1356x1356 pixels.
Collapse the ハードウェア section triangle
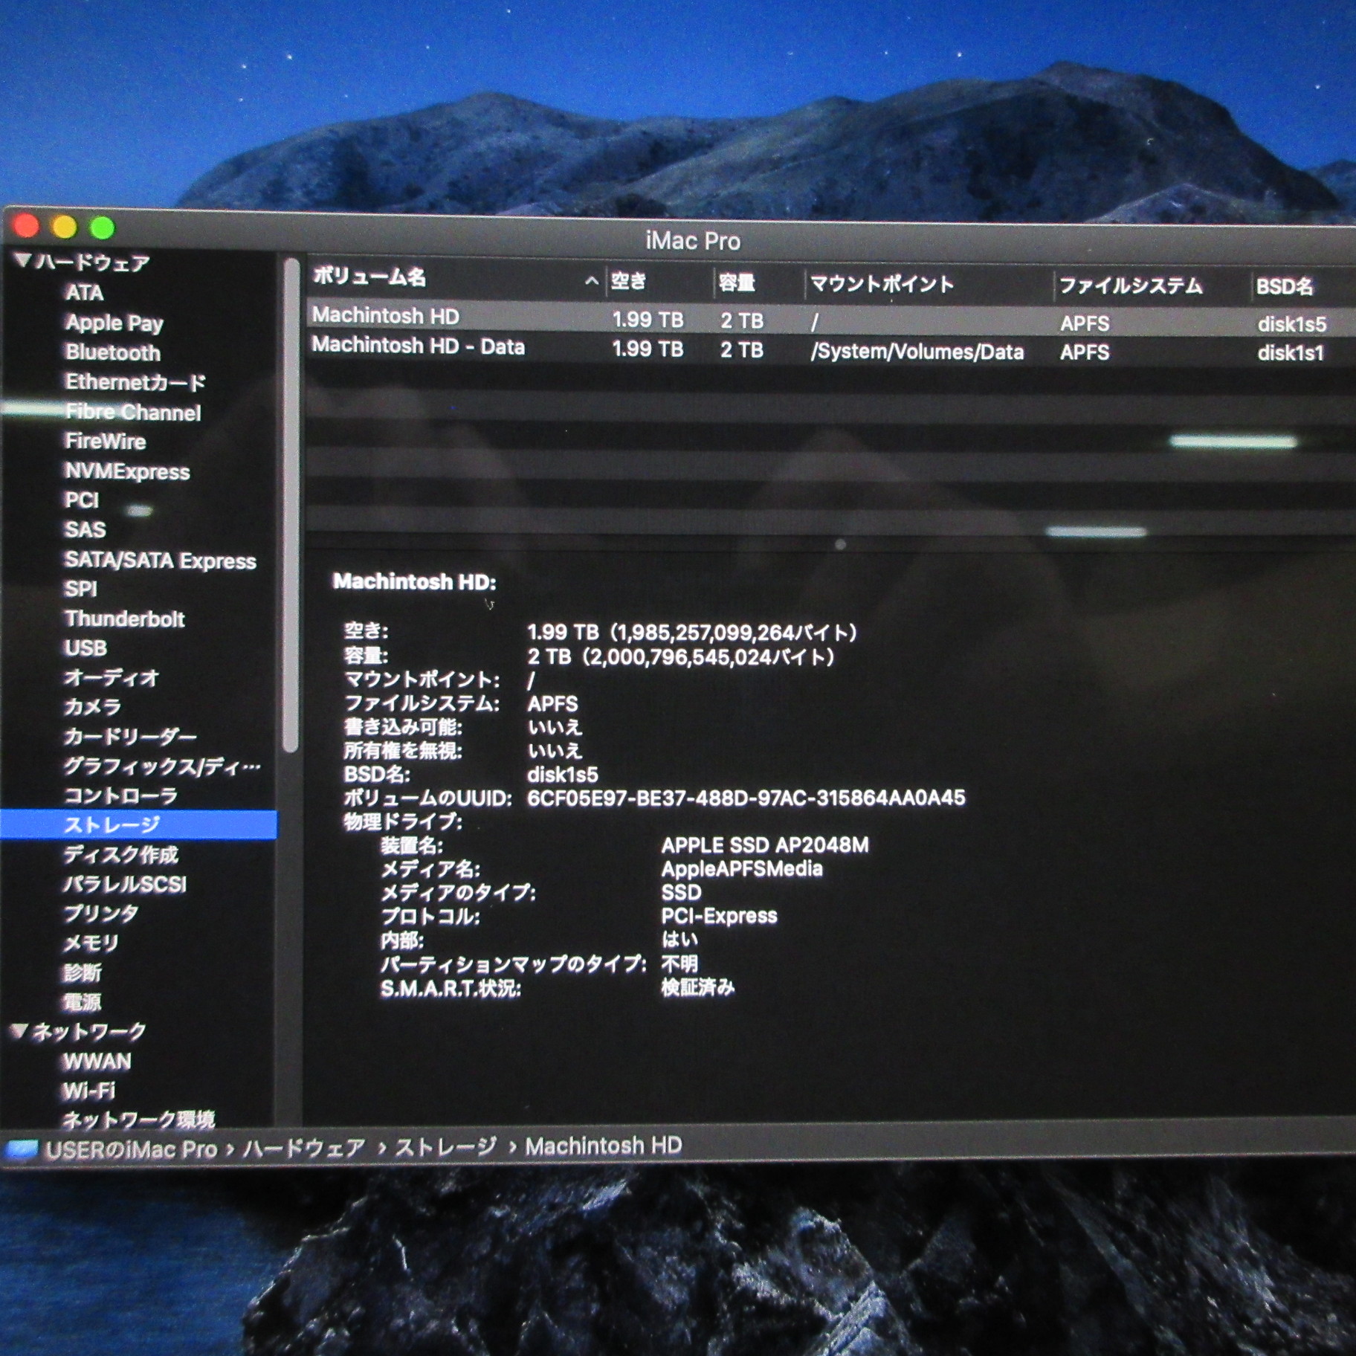pos(22,260)
